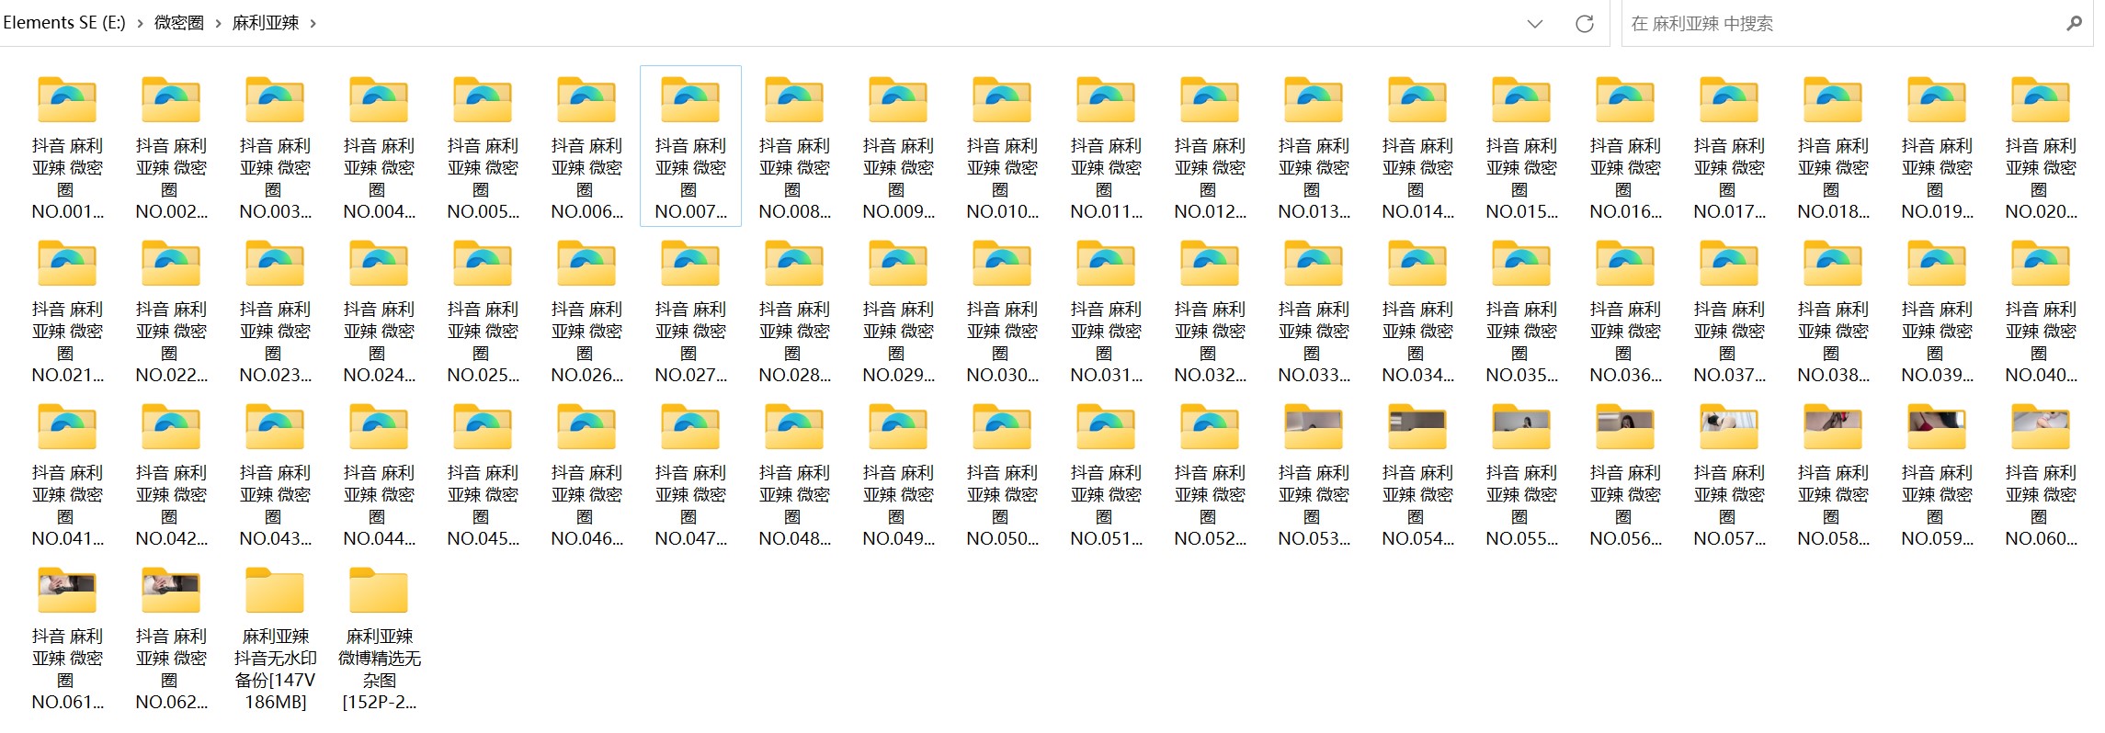Go to Elements SE (E:) in breadcrumb
The width and height of the screenshot is (2105, 733).
tap(64, 23)
